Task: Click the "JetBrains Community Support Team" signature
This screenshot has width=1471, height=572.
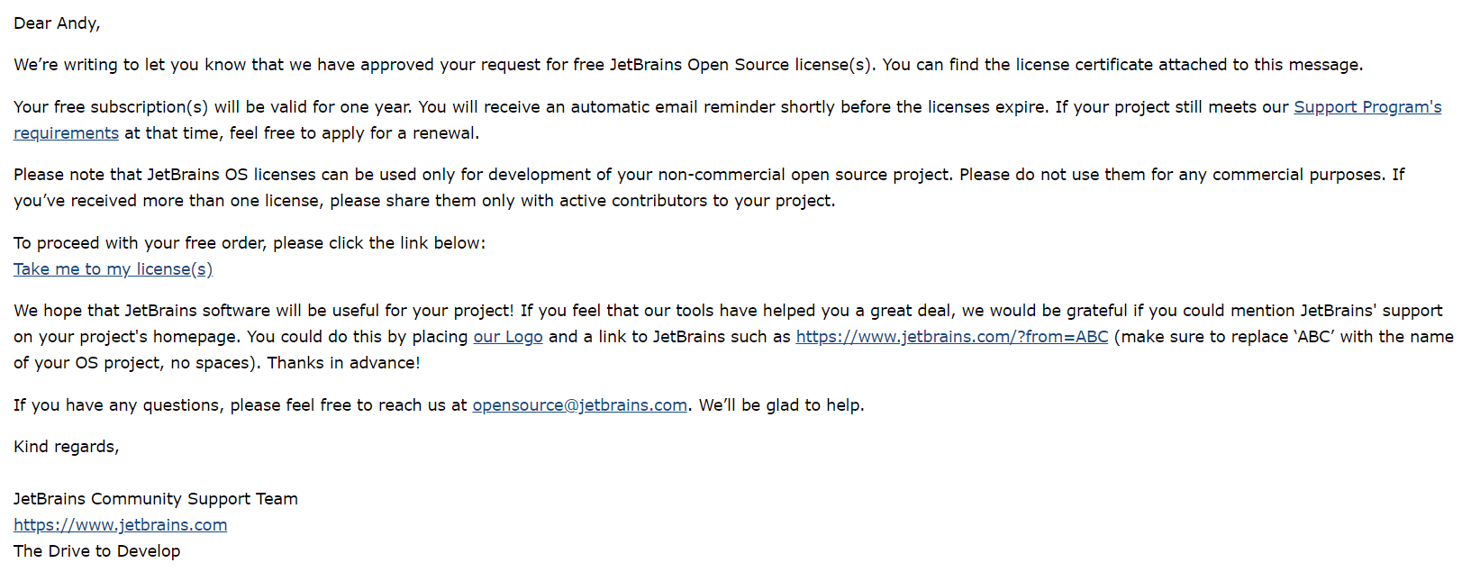Action: (x=155, y=499)
